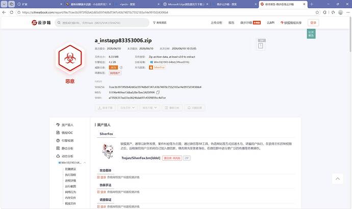Open the threat score help question-mark icon

121,67
